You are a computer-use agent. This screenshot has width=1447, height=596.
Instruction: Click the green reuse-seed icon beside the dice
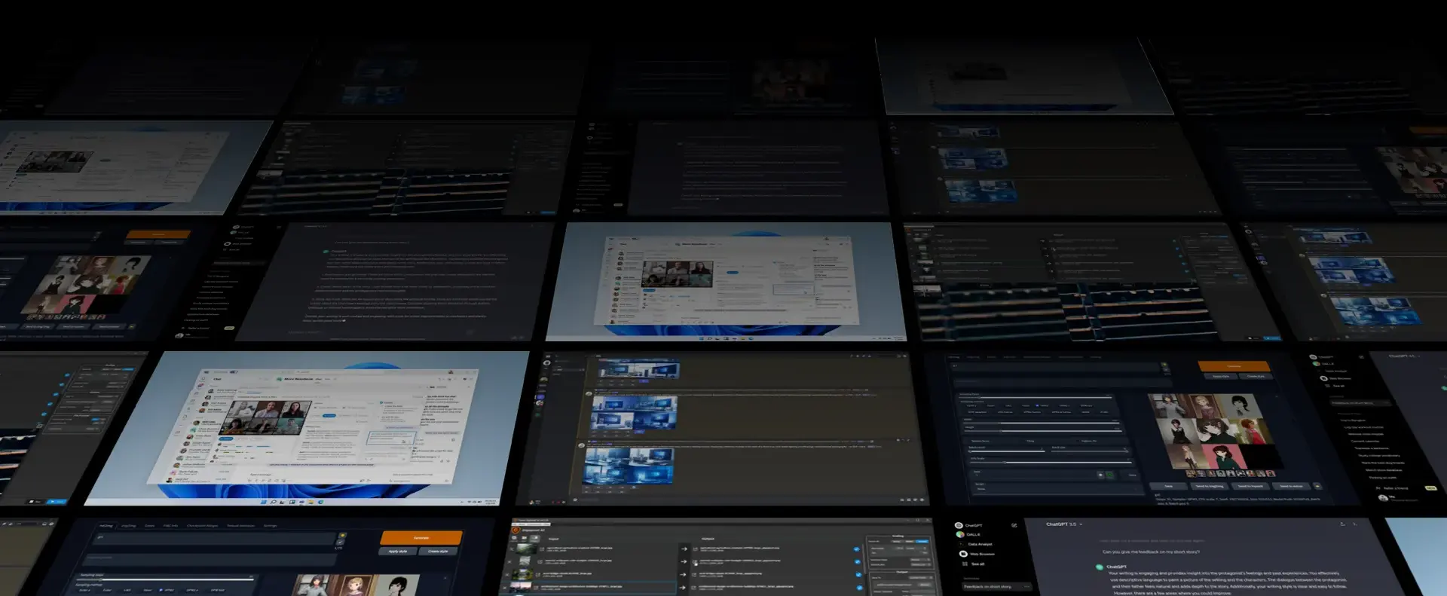1109,475
